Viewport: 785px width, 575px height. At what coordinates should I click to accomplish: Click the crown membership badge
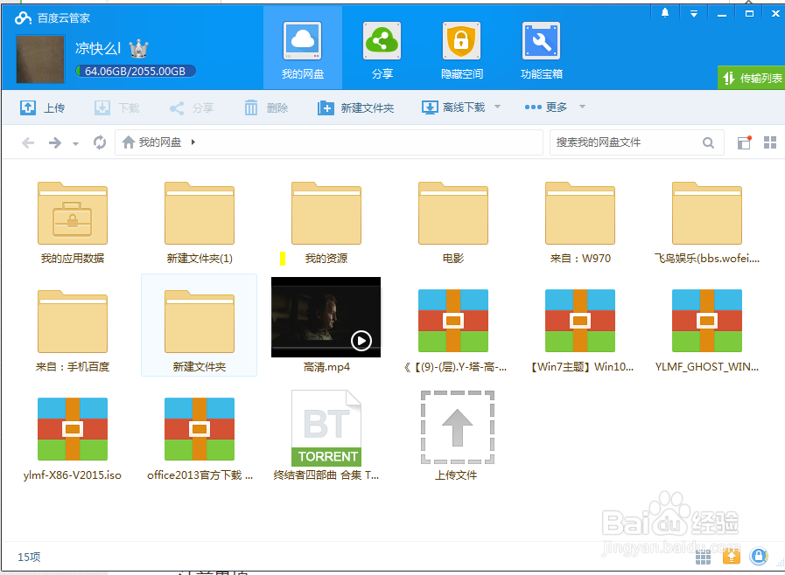tap(138, 49)
